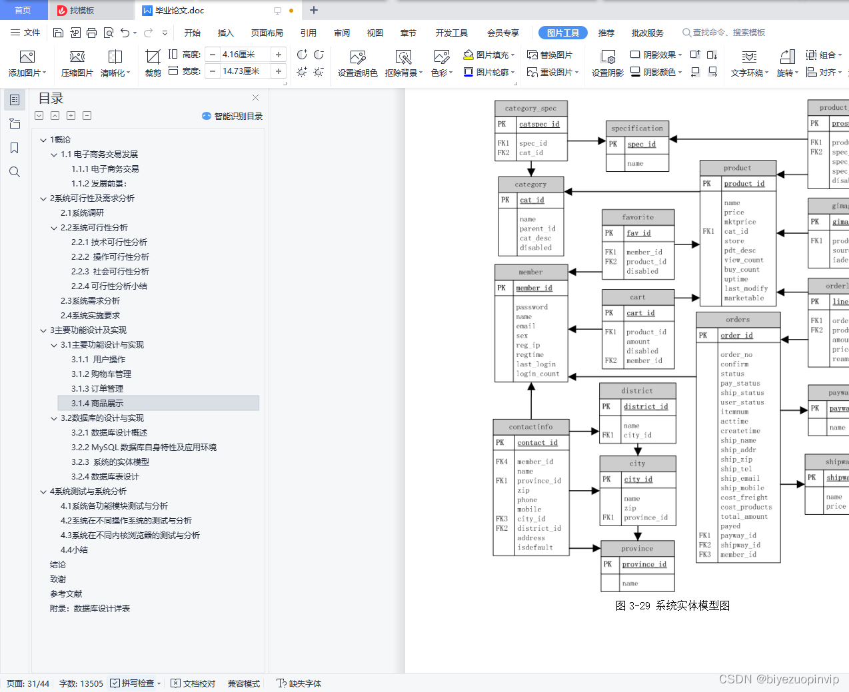Image resolution: width=849 pixels, height=692 pixels.
Task: Increase 高度 using the plus stepper
Action: coord(277,53)
